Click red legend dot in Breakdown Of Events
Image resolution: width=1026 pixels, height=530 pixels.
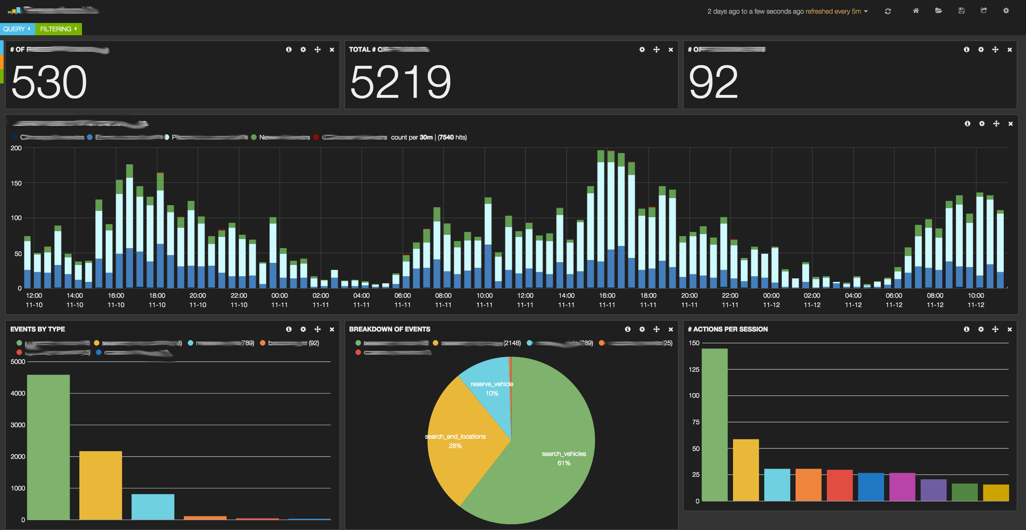pos(358,352)
